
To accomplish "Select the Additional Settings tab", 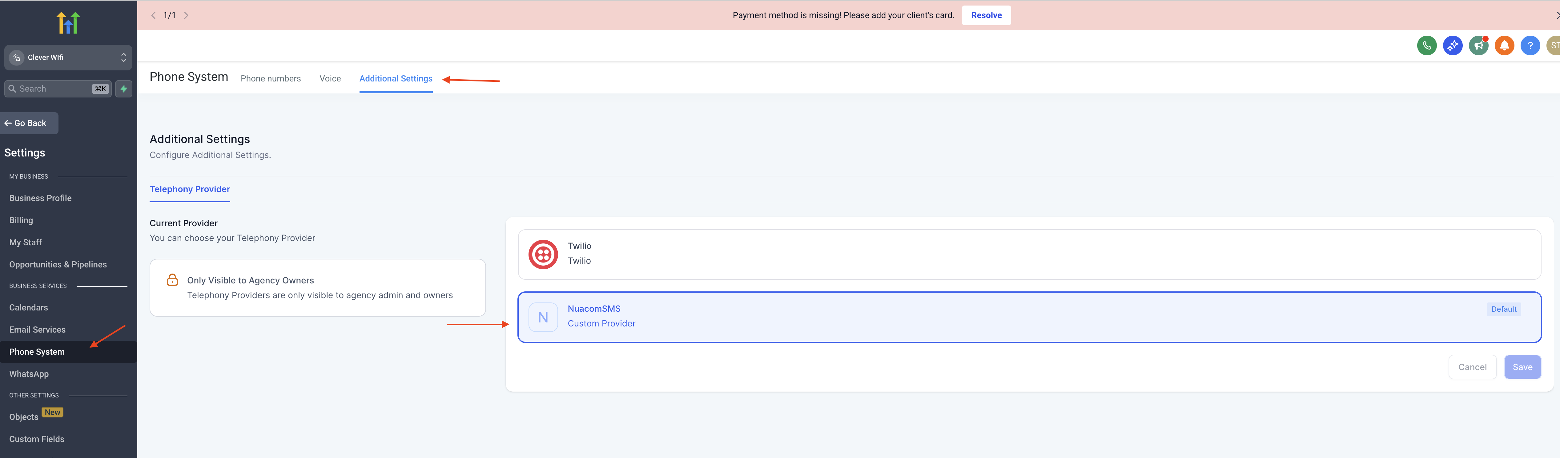I will point(396,79).
